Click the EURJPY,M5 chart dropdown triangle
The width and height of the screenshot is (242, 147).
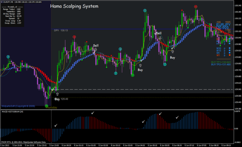[x=2, y=2]
